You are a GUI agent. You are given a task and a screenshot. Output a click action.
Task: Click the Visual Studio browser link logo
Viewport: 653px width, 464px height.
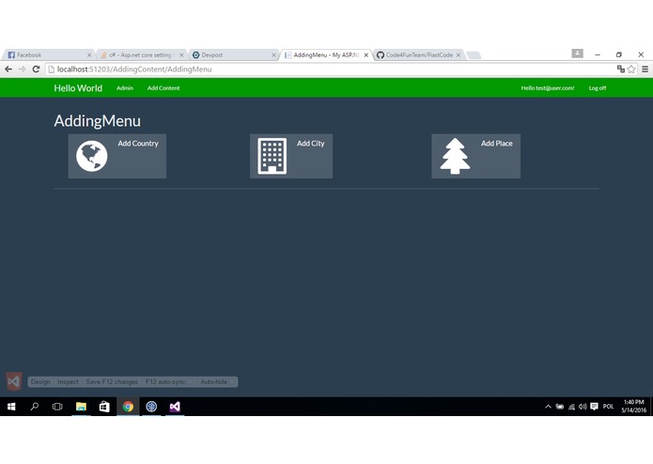14,381
